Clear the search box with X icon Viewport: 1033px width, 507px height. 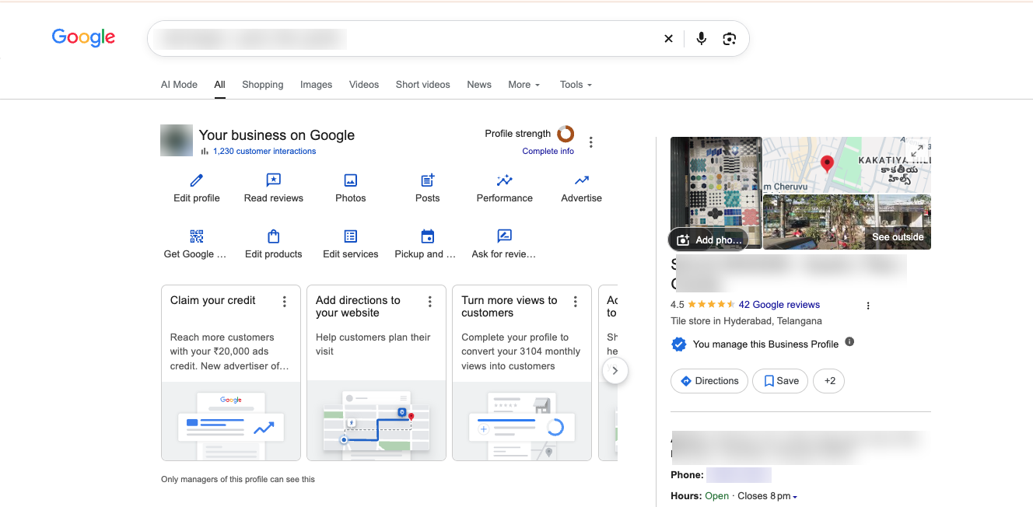(668, 39)
